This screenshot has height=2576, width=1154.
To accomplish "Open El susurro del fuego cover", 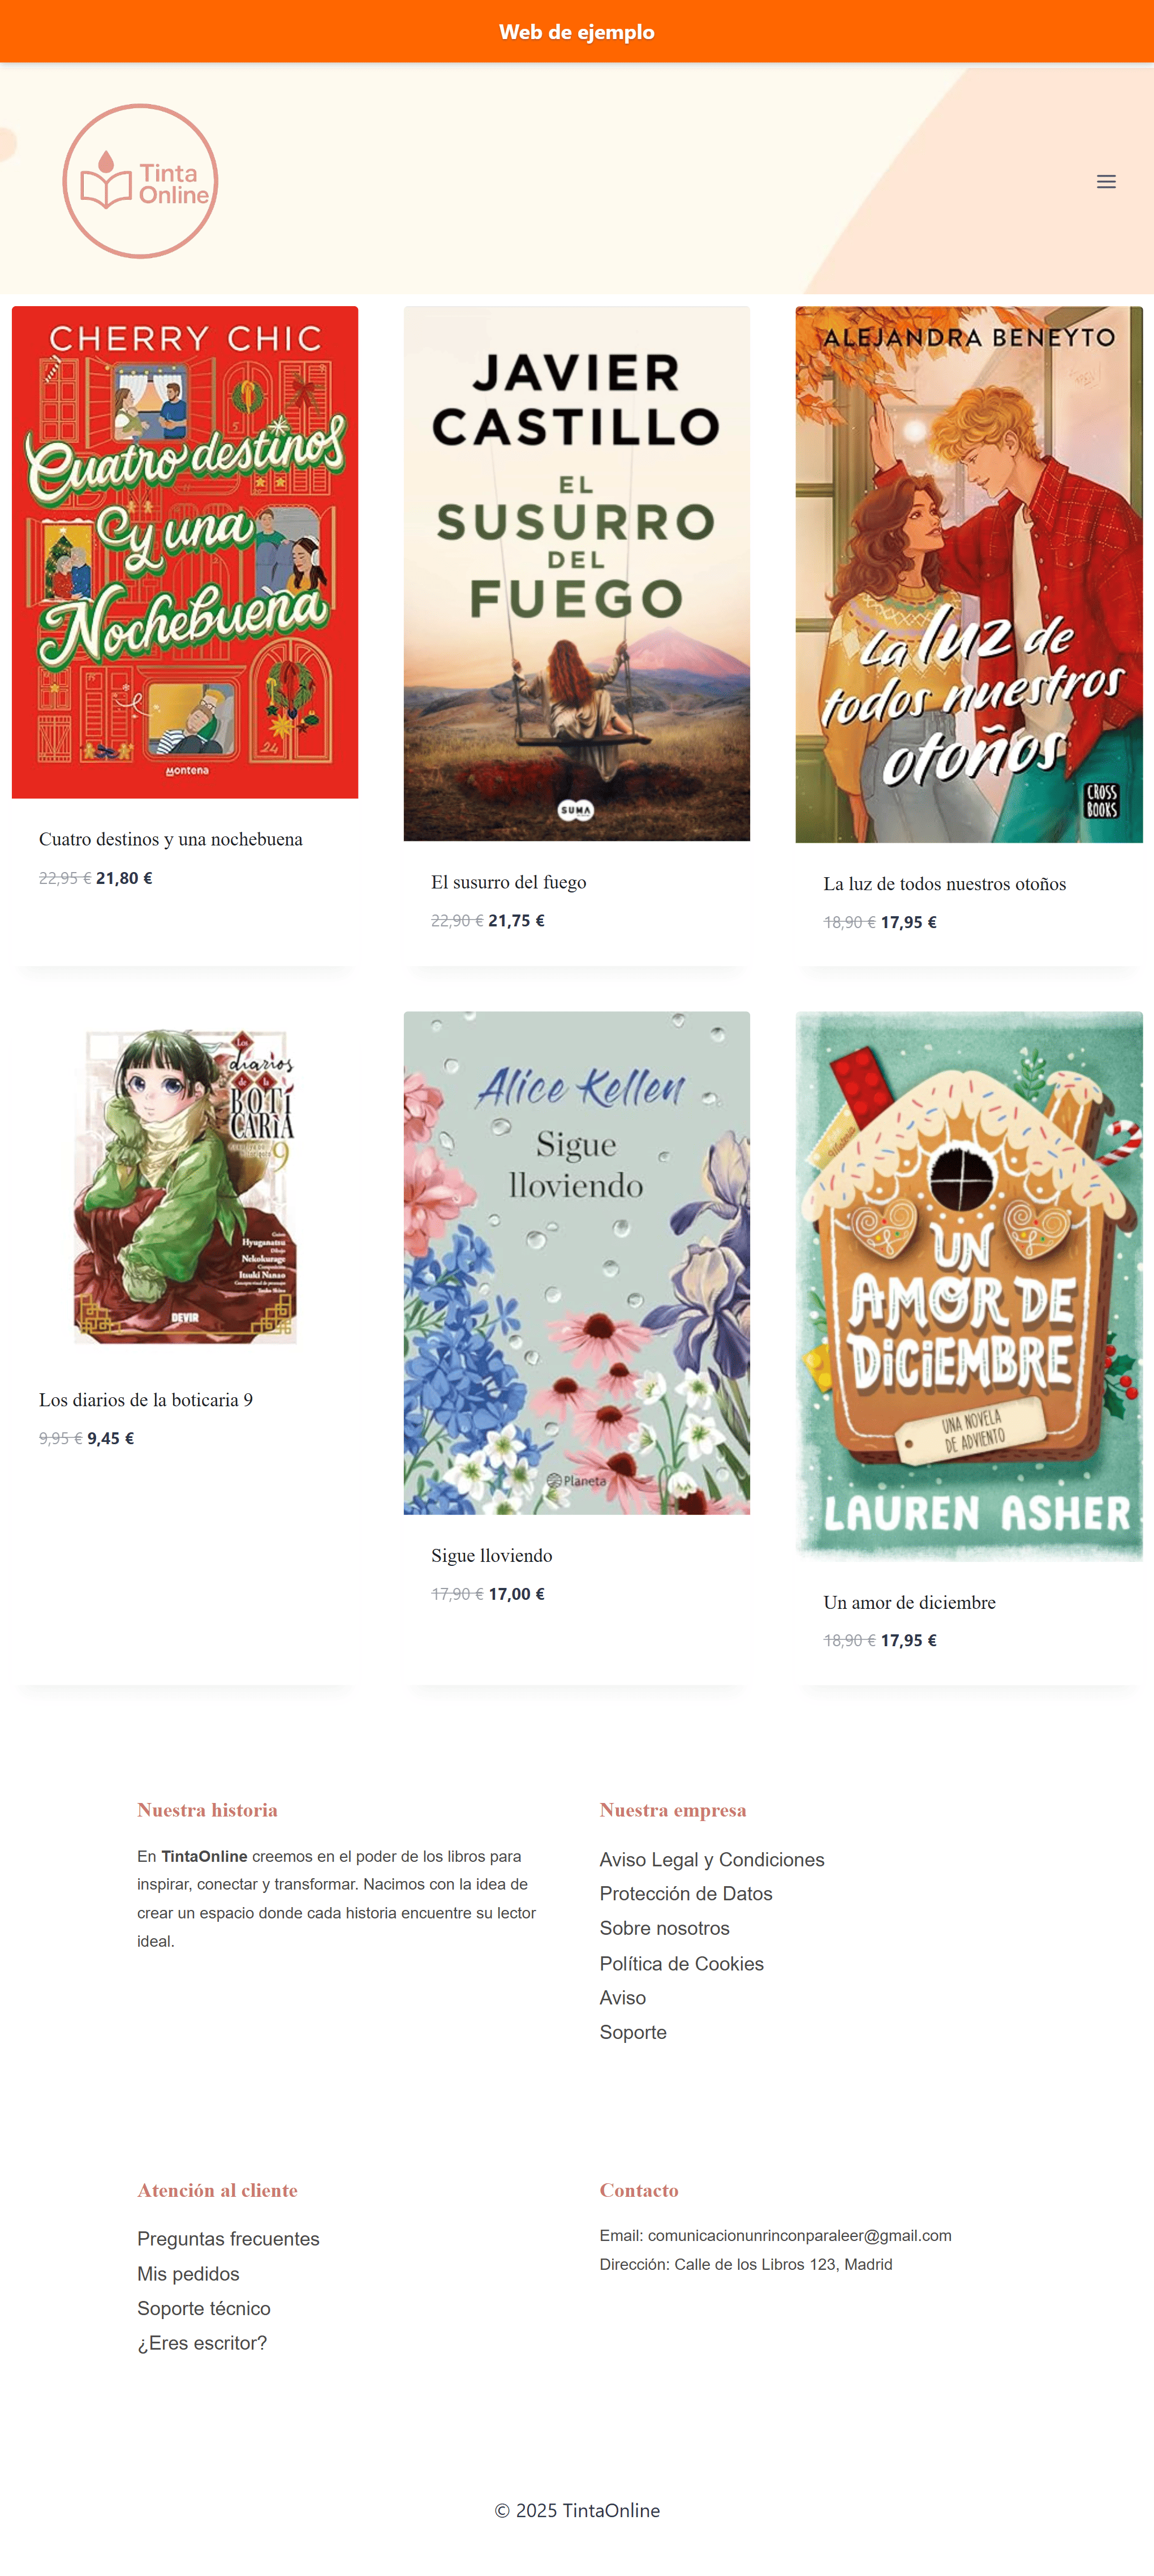I will pyautogui.click(x=576, y=573).
